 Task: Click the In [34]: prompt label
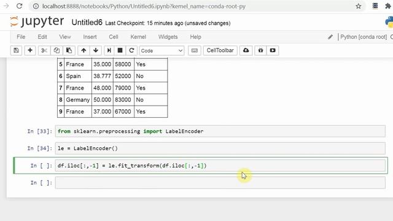click(39, 149)
